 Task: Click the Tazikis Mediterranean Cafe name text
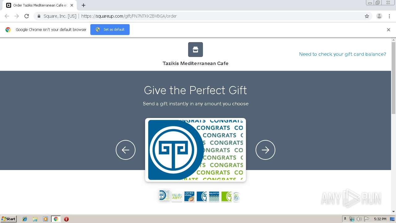(196, 63)
